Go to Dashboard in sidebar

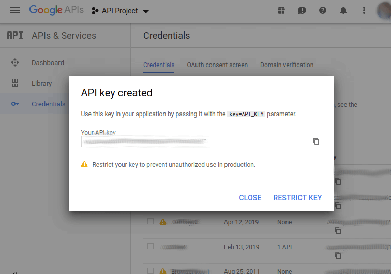click(48, 63)
